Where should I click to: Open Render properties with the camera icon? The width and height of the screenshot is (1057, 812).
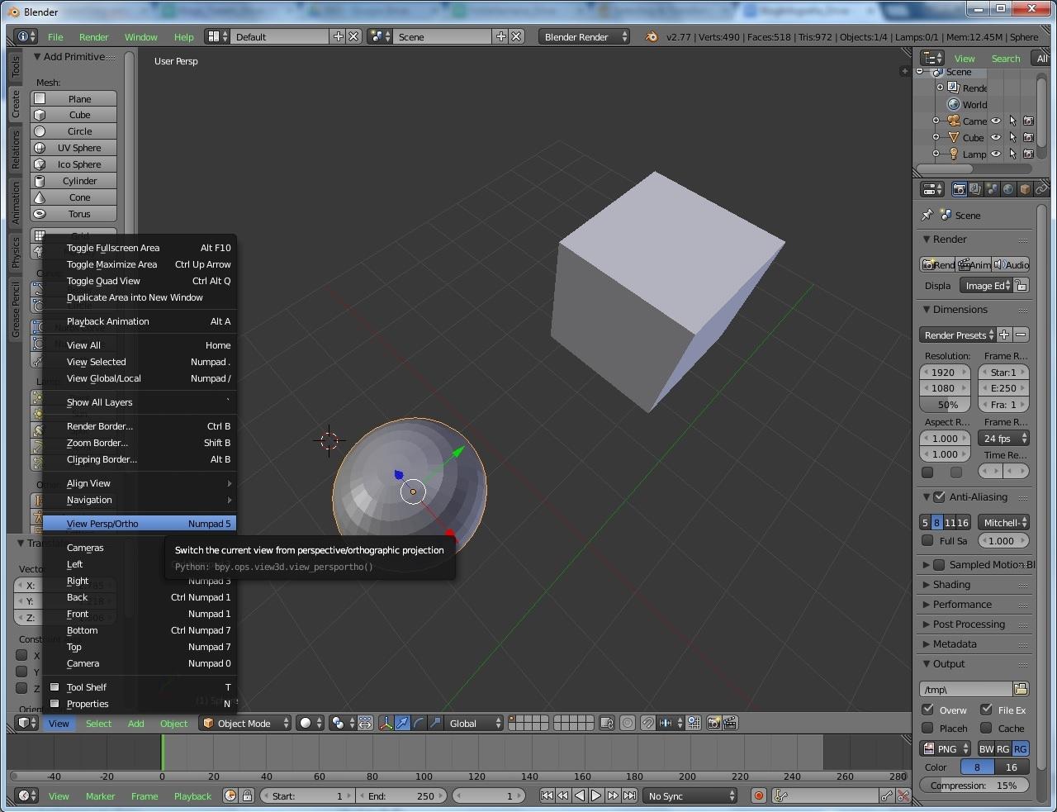959,188
